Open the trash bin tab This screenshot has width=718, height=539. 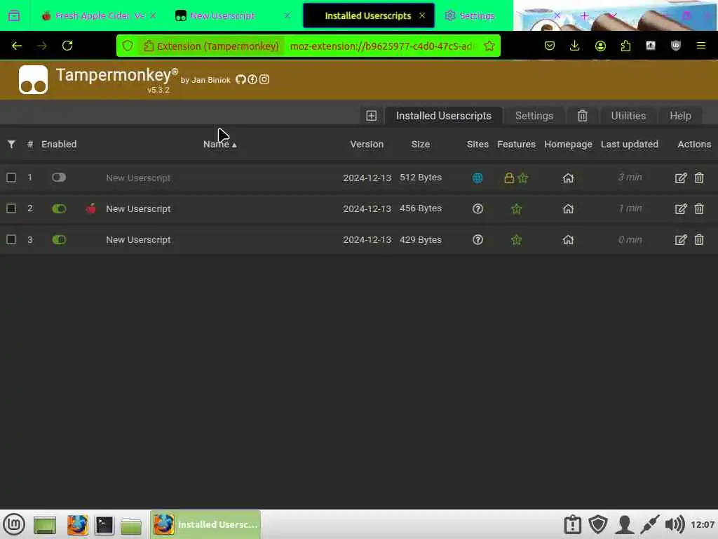pyautogui.click(x=582, y=116)
